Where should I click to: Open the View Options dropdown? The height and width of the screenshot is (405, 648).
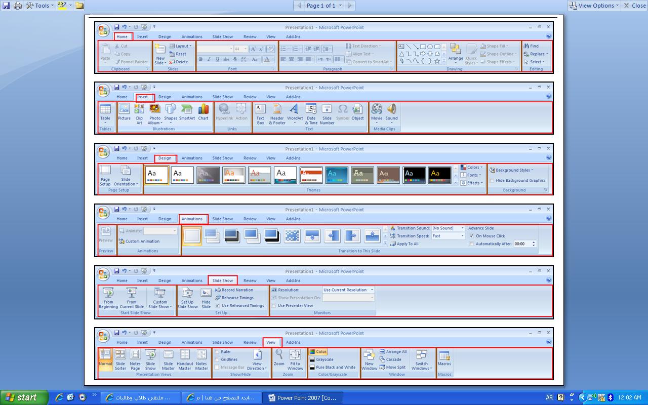pyautogui.click(x=593, y=6)
